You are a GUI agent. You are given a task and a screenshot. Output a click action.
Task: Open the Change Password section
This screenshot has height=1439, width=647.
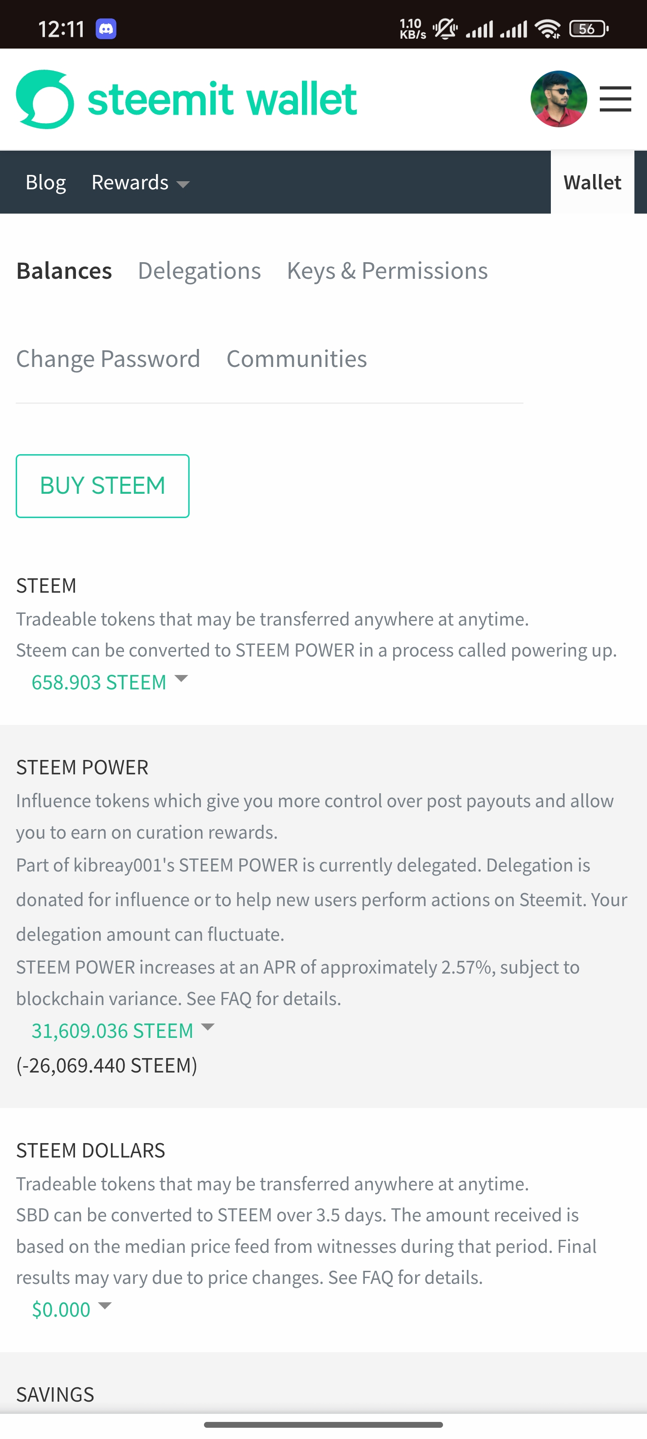click(x=108, y=359)
